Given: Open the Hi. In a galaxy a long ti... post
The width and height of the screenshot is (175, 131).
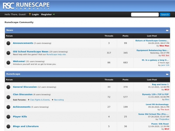Looking at the screenshot, I should tap(155, 60).
